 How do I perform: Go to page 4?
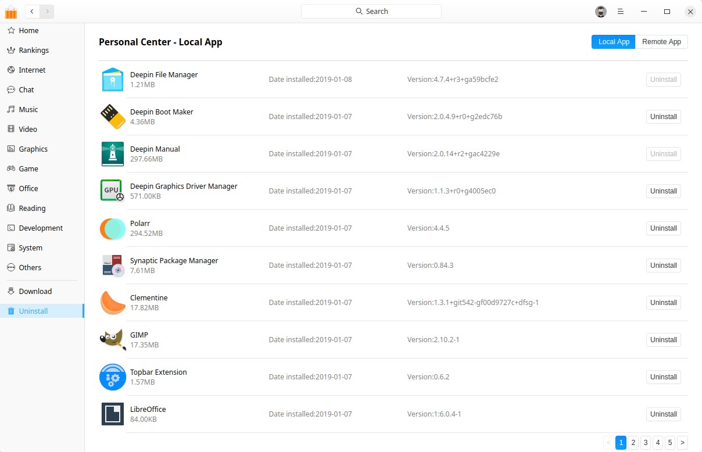(x=658, y=443)
